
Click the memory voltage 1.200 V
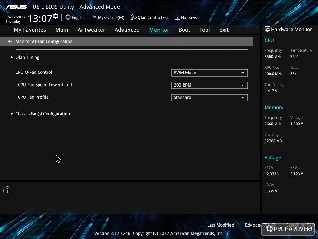point(297,124)
